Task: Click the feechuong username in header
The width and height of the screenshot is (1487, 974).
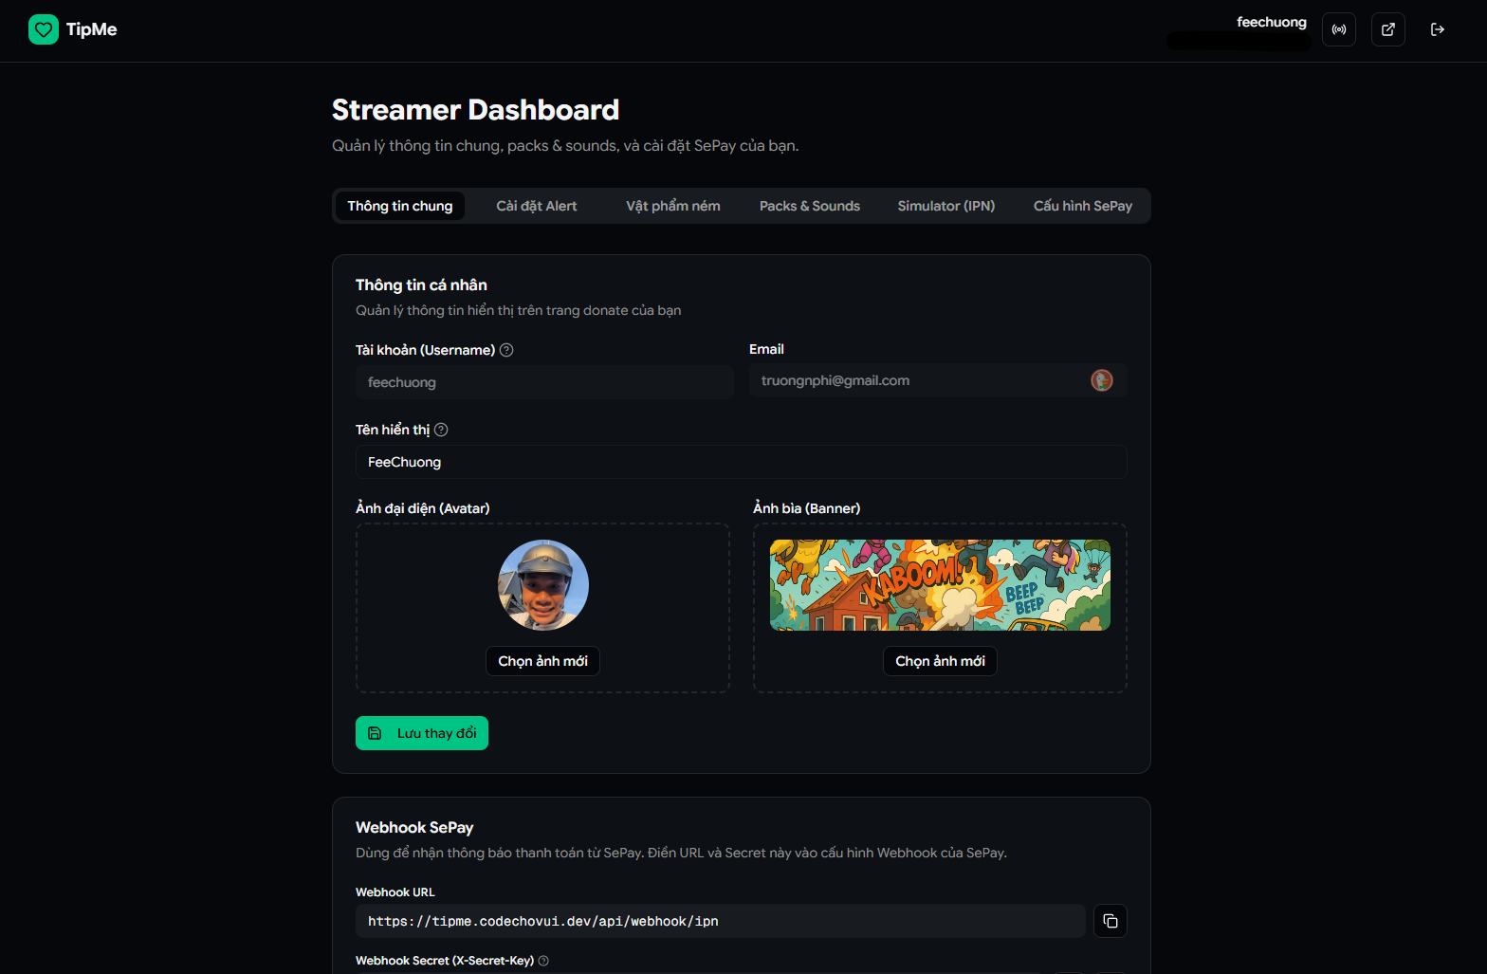Action: [x=1271, y=22]
